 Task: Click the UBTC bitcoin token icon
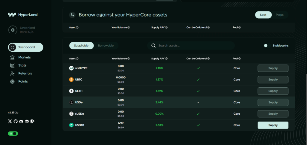click(71, 80)
